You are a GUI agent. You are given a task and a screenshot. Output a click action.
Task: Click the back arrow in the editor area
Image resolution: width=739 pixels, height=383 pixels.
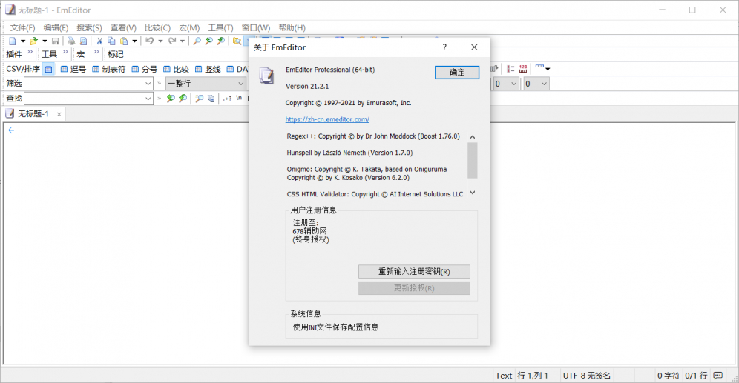pos(11,130)
